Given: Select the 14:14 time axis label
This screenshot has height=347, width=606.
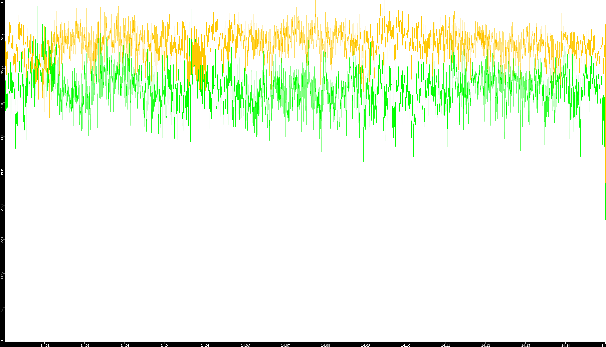Looking at the screenshot, I should click(x=566, y=345).
